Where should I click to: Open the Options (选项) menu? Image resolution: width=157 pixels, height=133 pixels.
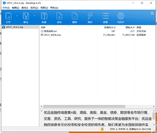tap(34, 8)
